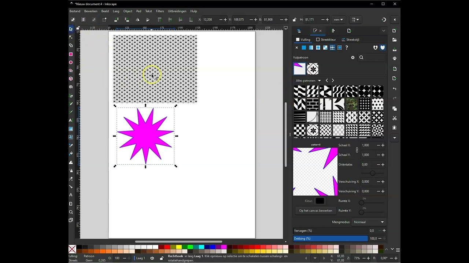Click the Op het canvas bewerken button
Viewport: 469px width, 263px height.
point(315,211)
